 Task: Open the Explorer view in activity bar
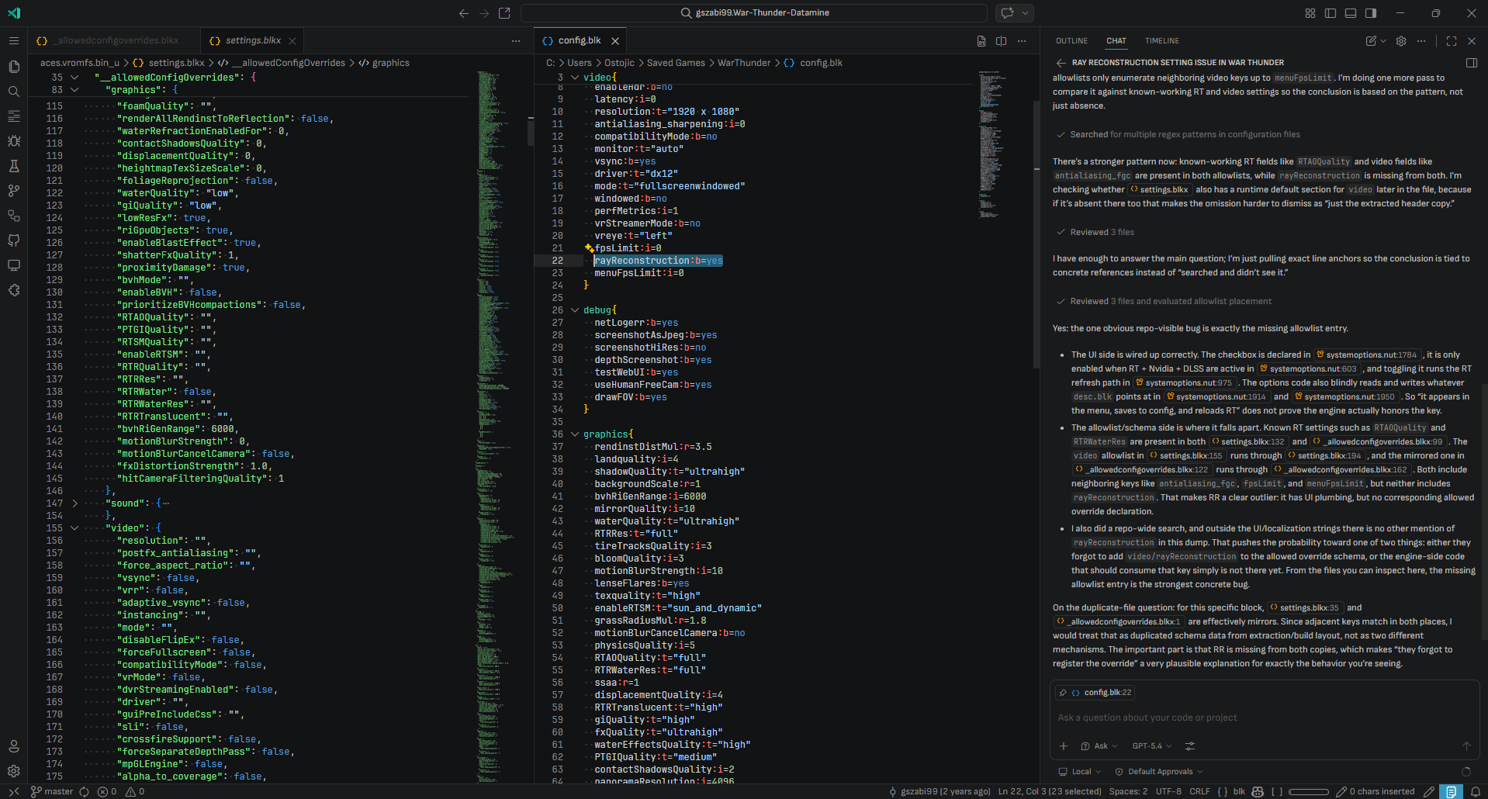coord(14,67)
